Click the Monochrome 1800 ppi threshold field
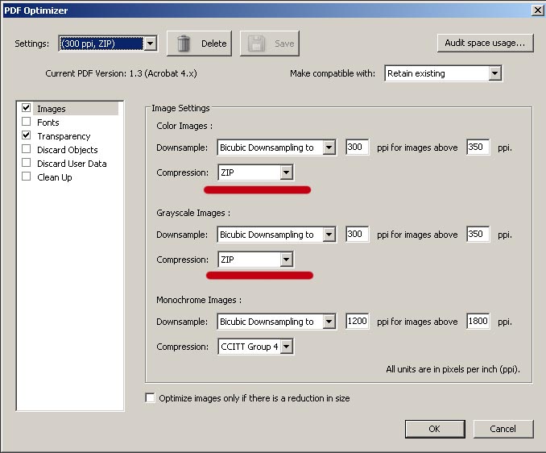Image resolution: width=546 pixels, height=453 pixels. click(478, 322)
